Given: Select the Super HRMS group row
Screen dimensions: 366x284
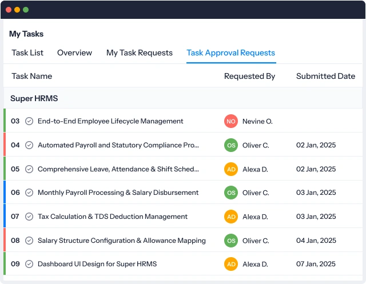Looking at the screenshot, I should click(183, 98).
